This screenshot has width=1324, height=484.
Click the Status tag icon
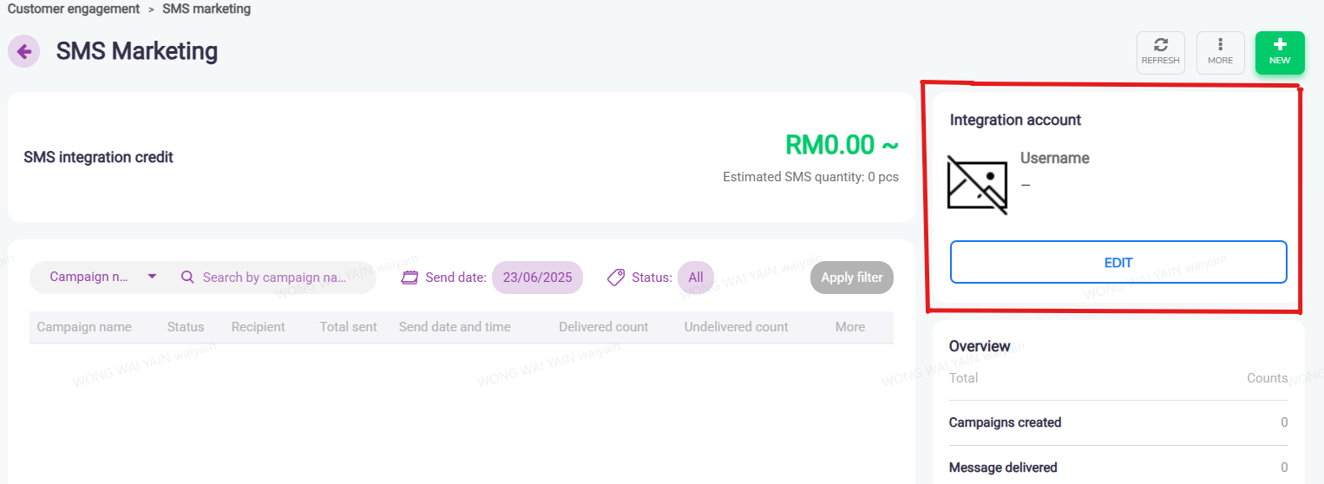click(x=616, y=278)
